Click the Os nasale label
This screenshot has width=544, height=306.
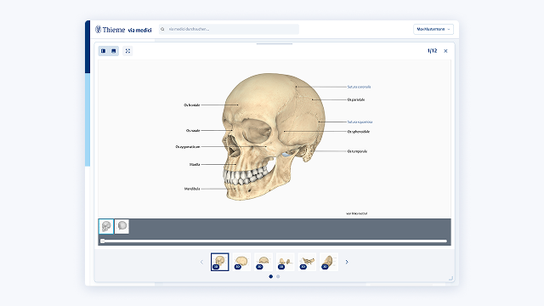click(193, 130)
